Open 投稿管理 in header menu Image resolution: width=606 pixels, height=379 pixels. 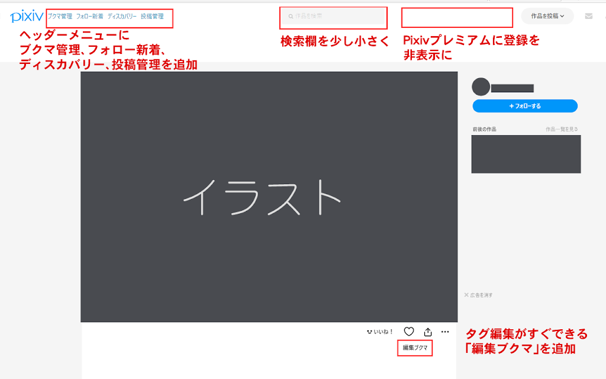pos(152,16)
